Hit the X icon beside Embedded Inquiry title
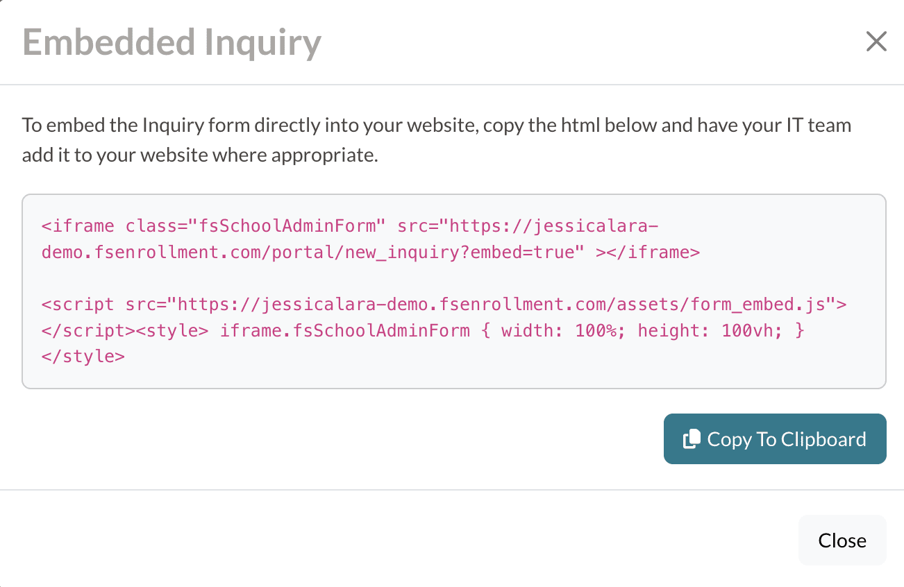Viewport: 904px width, 587px height. click(876, 42)
